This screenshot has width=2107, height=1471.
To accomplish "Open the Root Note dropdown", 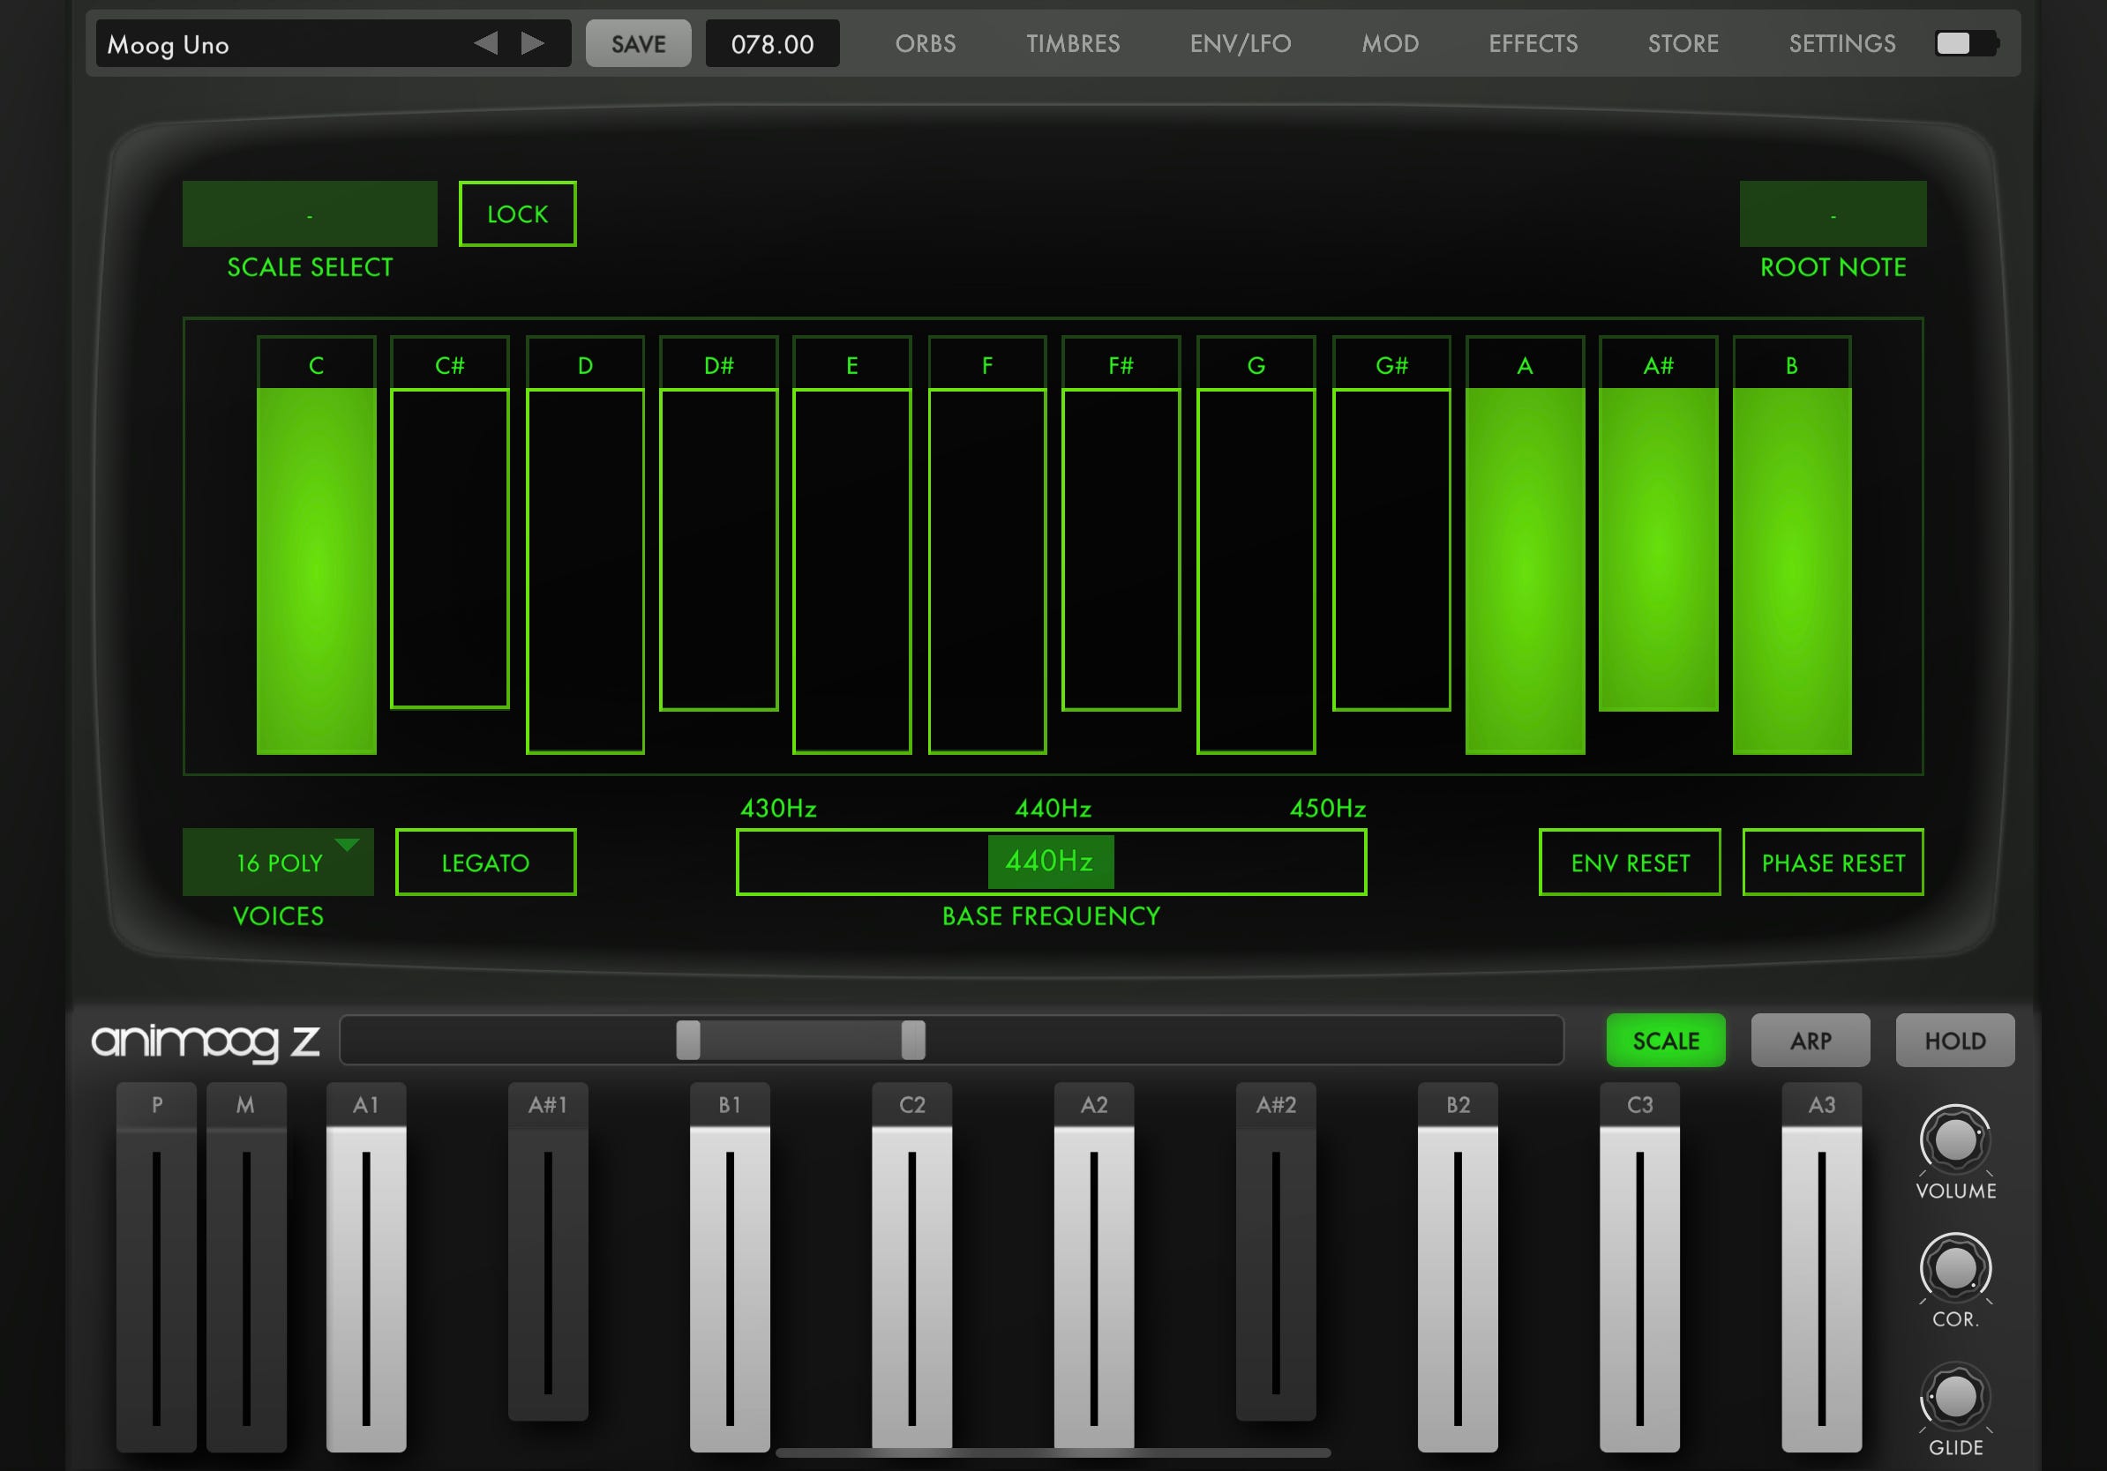I will [x=1833, y=213].
